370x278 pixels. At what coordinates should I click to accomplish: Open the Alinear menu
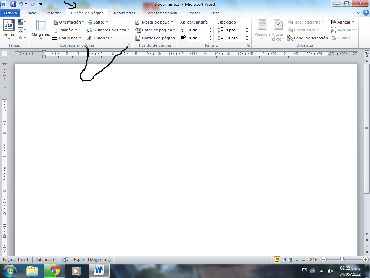pyautogui.click(x=343, y=22)
